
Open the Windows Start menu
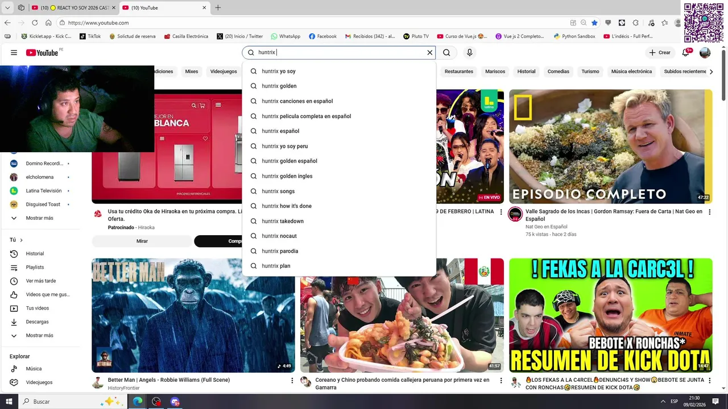tap(9, 402)
